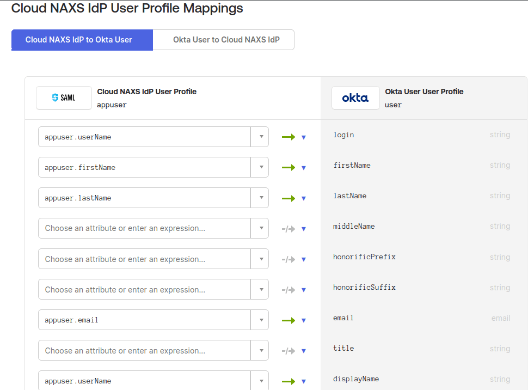Focus the appuser.userName expression field for login
528x390 pixels.
[144, 137]
